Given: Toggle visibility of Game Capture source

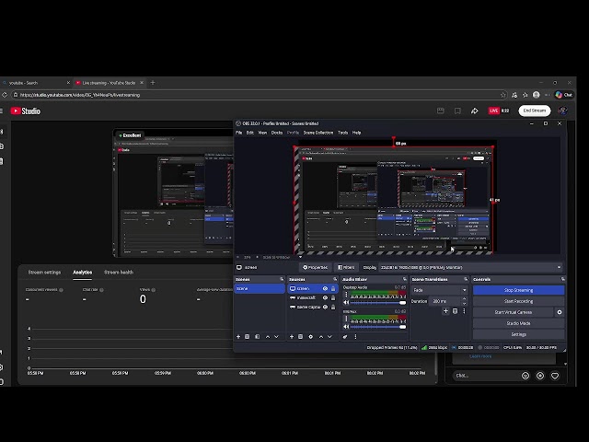Looking at the screenshot, I should [x=325, y=307].
